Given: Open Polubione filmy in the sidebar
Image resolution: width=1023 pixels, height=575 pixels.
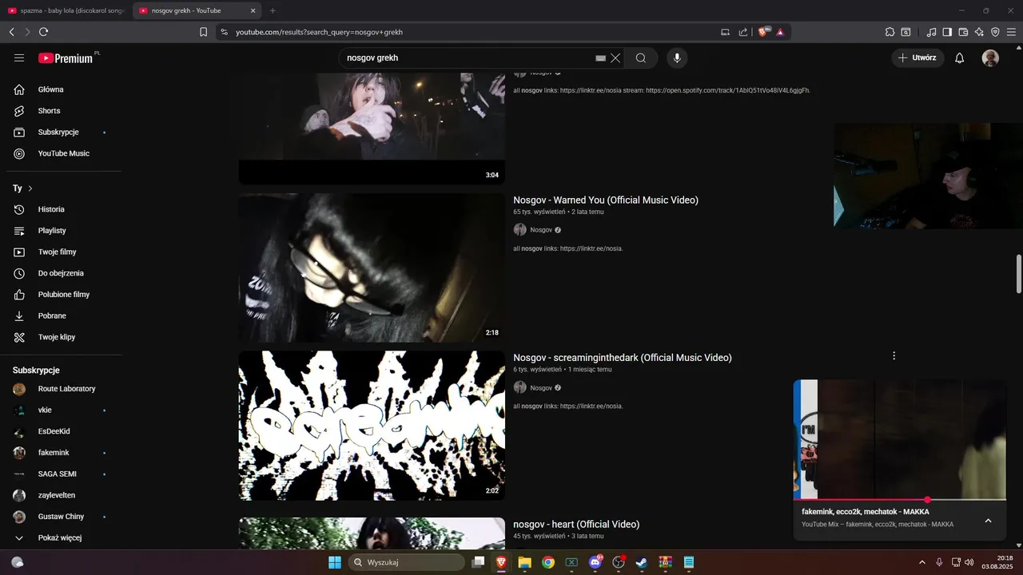Looking at the screenshot, I should pos(64,295).
